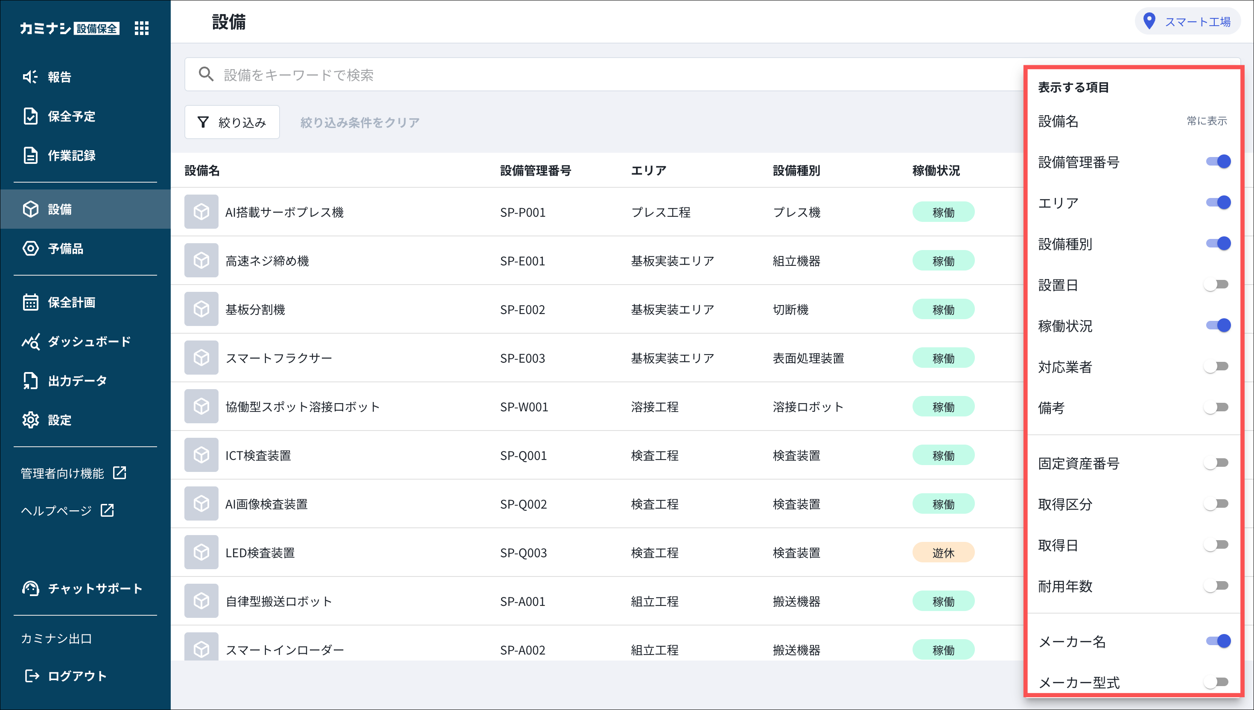
Task: Click the 報告 megaphone icon
Action: pyautogui.click(x=30, y=76)
